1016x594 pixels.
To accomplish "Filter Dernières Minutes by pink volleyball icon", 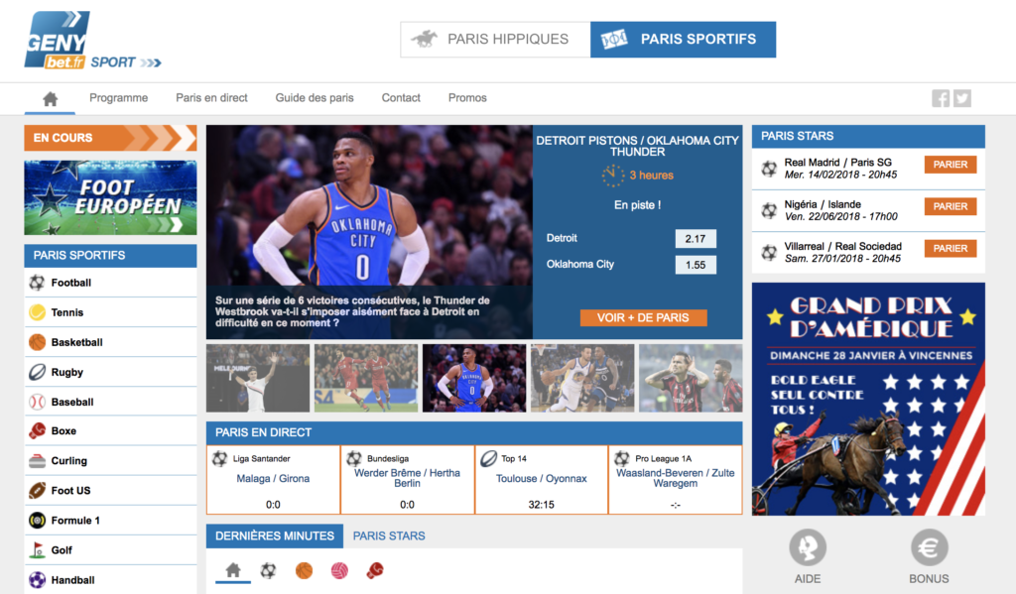I will click(x=339, y=570).
